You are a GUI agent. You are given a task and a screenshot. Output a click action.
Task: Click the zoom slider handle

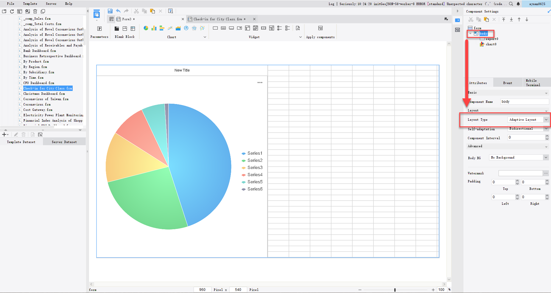coord(395,290)
